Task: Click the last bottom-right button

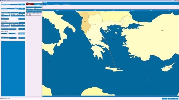Action: click(x=176, y=99)
